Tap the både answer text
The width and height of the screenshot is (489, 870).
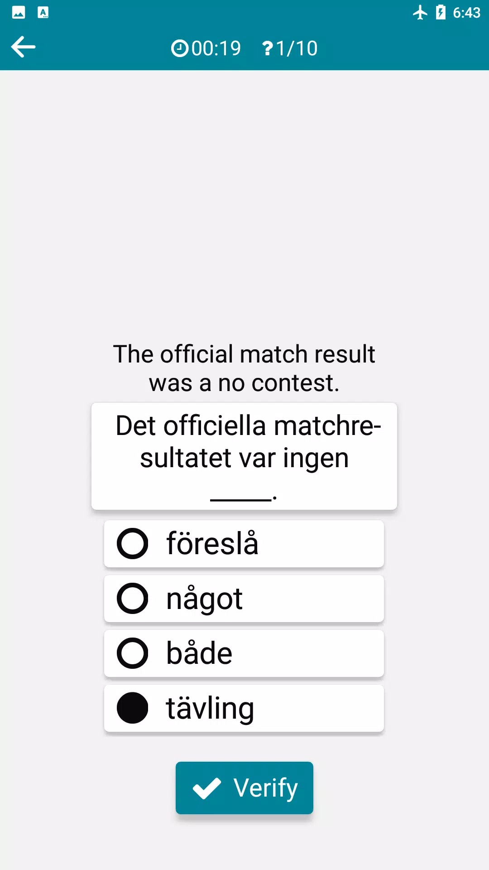click(199, 653)
